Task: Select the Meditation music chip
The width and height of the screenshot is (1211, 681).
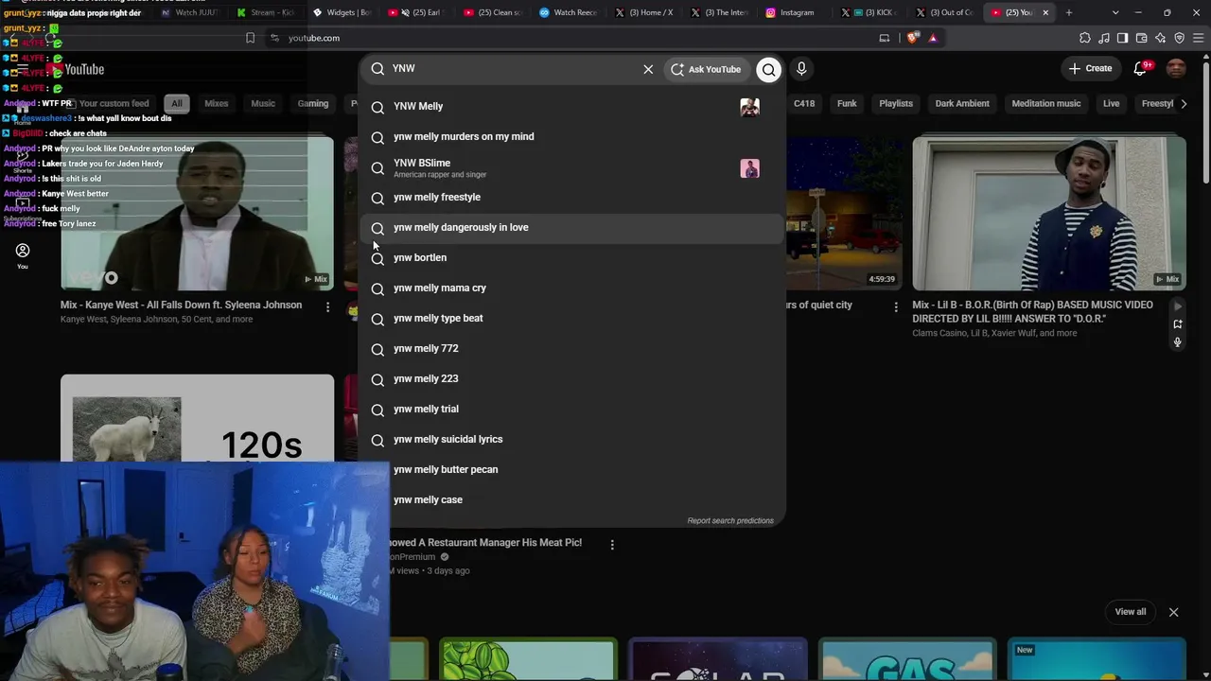Action: click(1045, 103)
